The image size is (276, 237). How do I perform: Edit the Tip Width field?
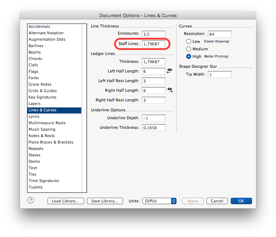coord(219,75)
